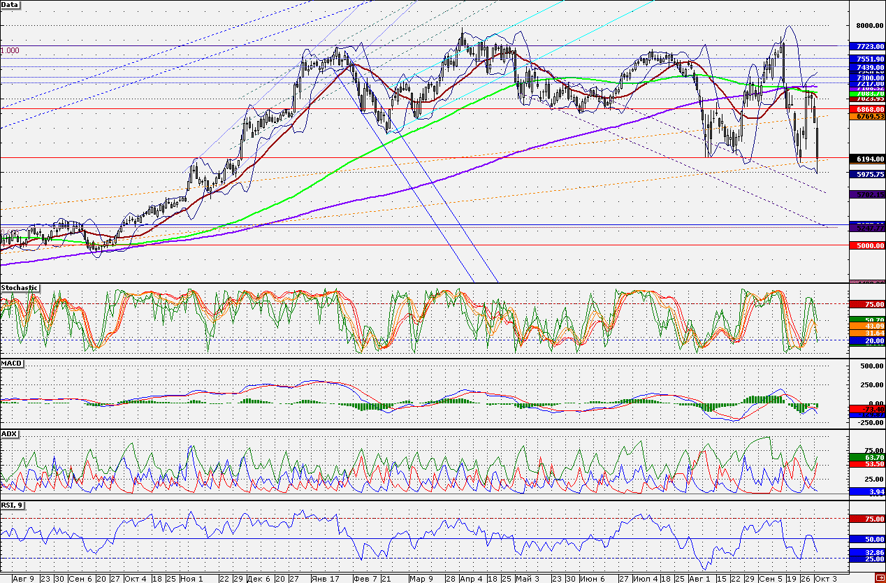Click the black 6194.00 price marker
The width and height of the screenshot is (886, 583).
coord(867,159)
